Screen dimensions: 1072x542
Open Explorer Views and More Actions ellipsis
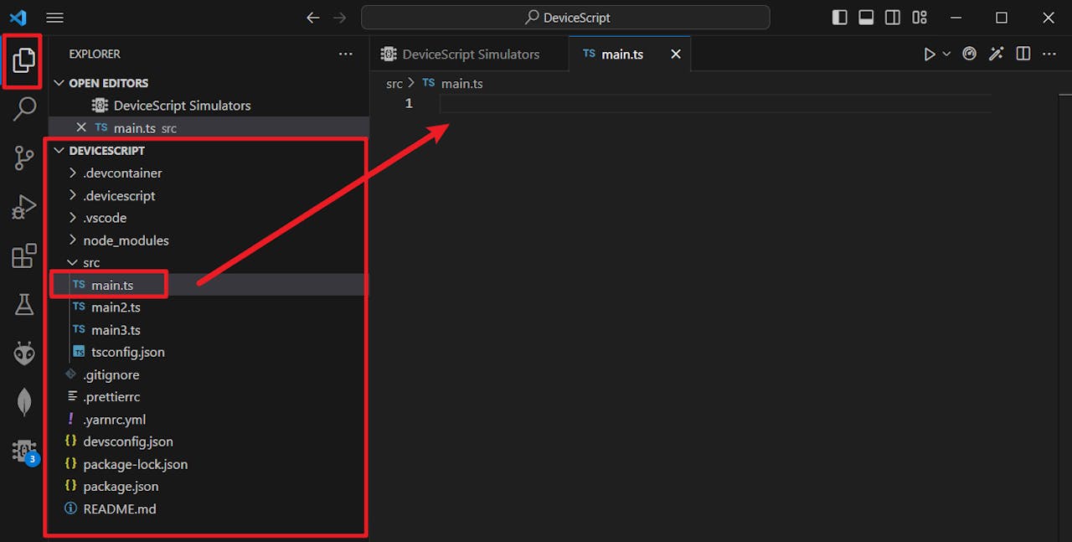pyautogui.click(x=346, y=54)
